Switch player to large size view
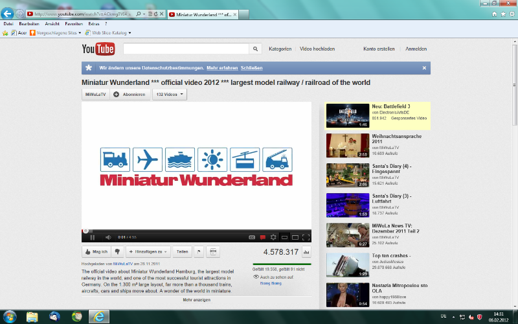518x324 pixels. coord(295,237)
